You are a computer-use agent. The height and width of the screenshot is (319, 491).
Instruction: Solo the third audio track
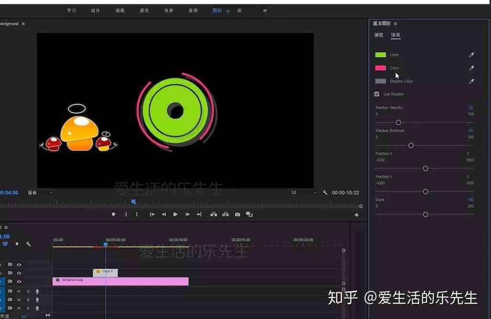point(28,308)
